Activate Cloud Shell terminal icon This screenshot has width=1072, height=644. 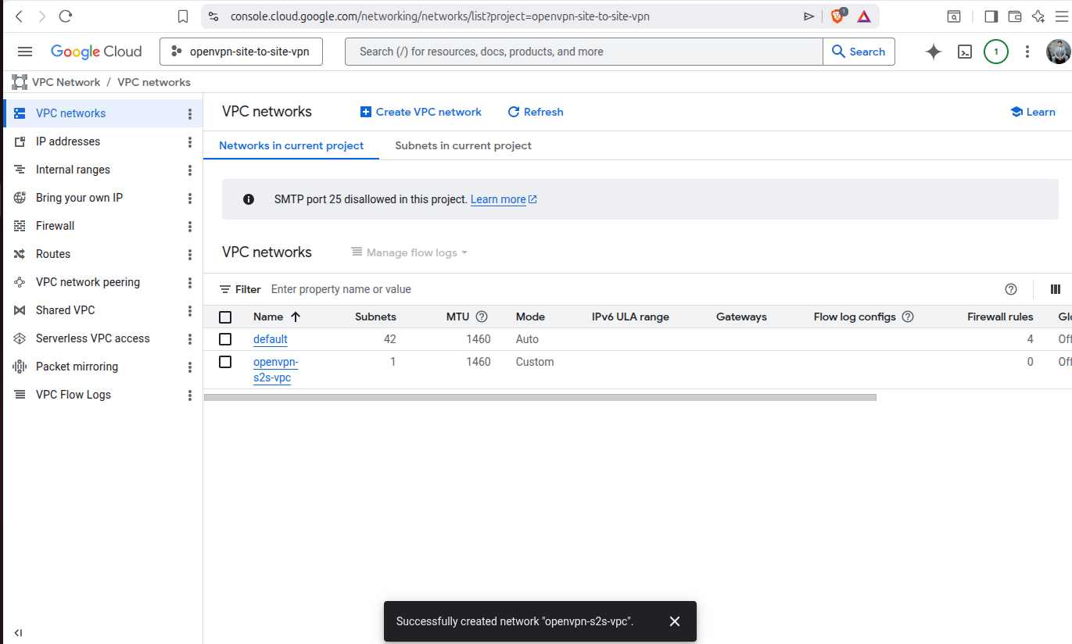tap(966, 52)
